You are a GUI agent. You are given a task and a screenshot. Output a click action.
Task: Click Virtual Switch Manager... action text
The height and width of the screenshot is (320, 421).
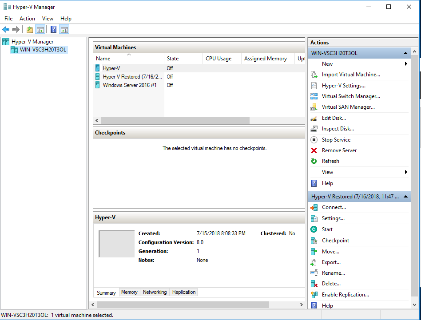pyautogui.click(x=351, y=96)
